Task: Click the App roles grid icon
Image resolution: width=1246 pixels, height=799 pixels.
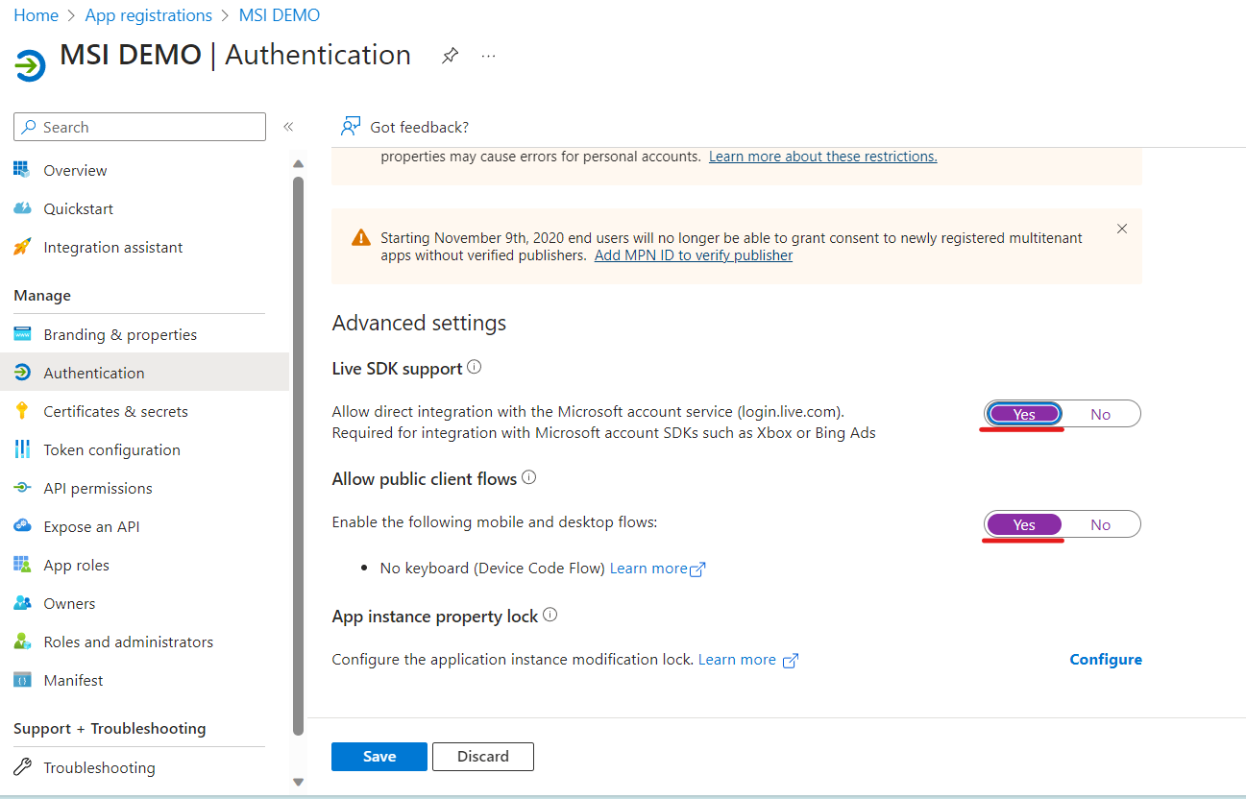Action: pos(22,565)
